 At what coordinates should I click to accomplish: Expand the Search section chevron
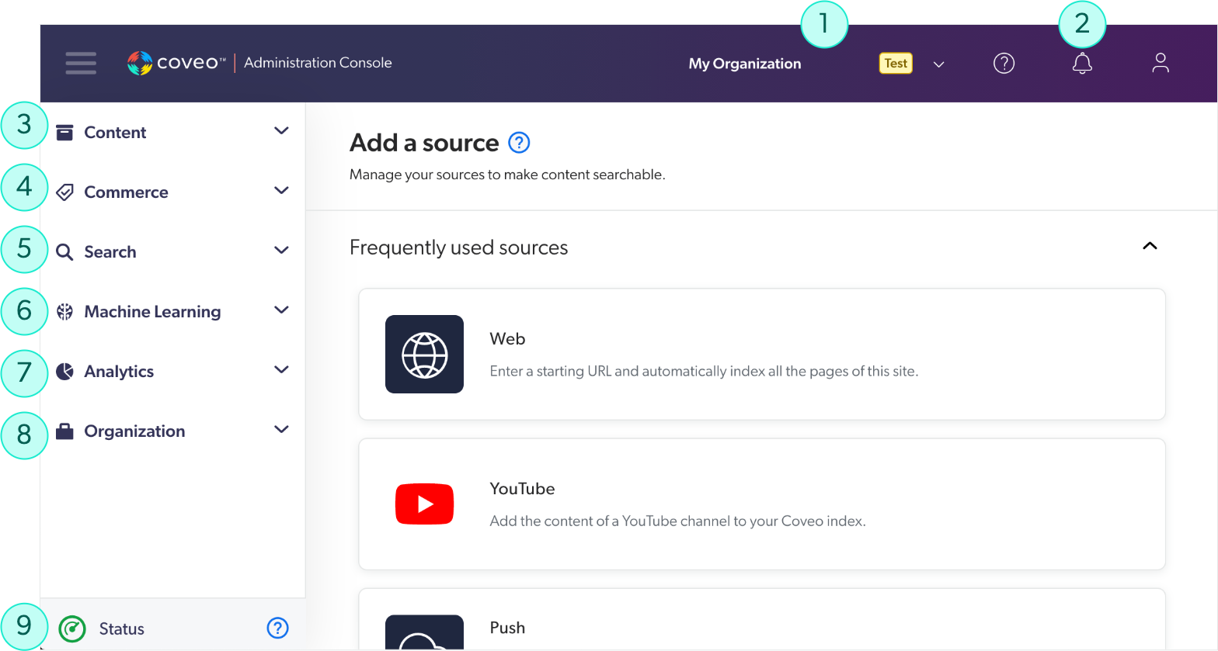(x=281, y=251)
